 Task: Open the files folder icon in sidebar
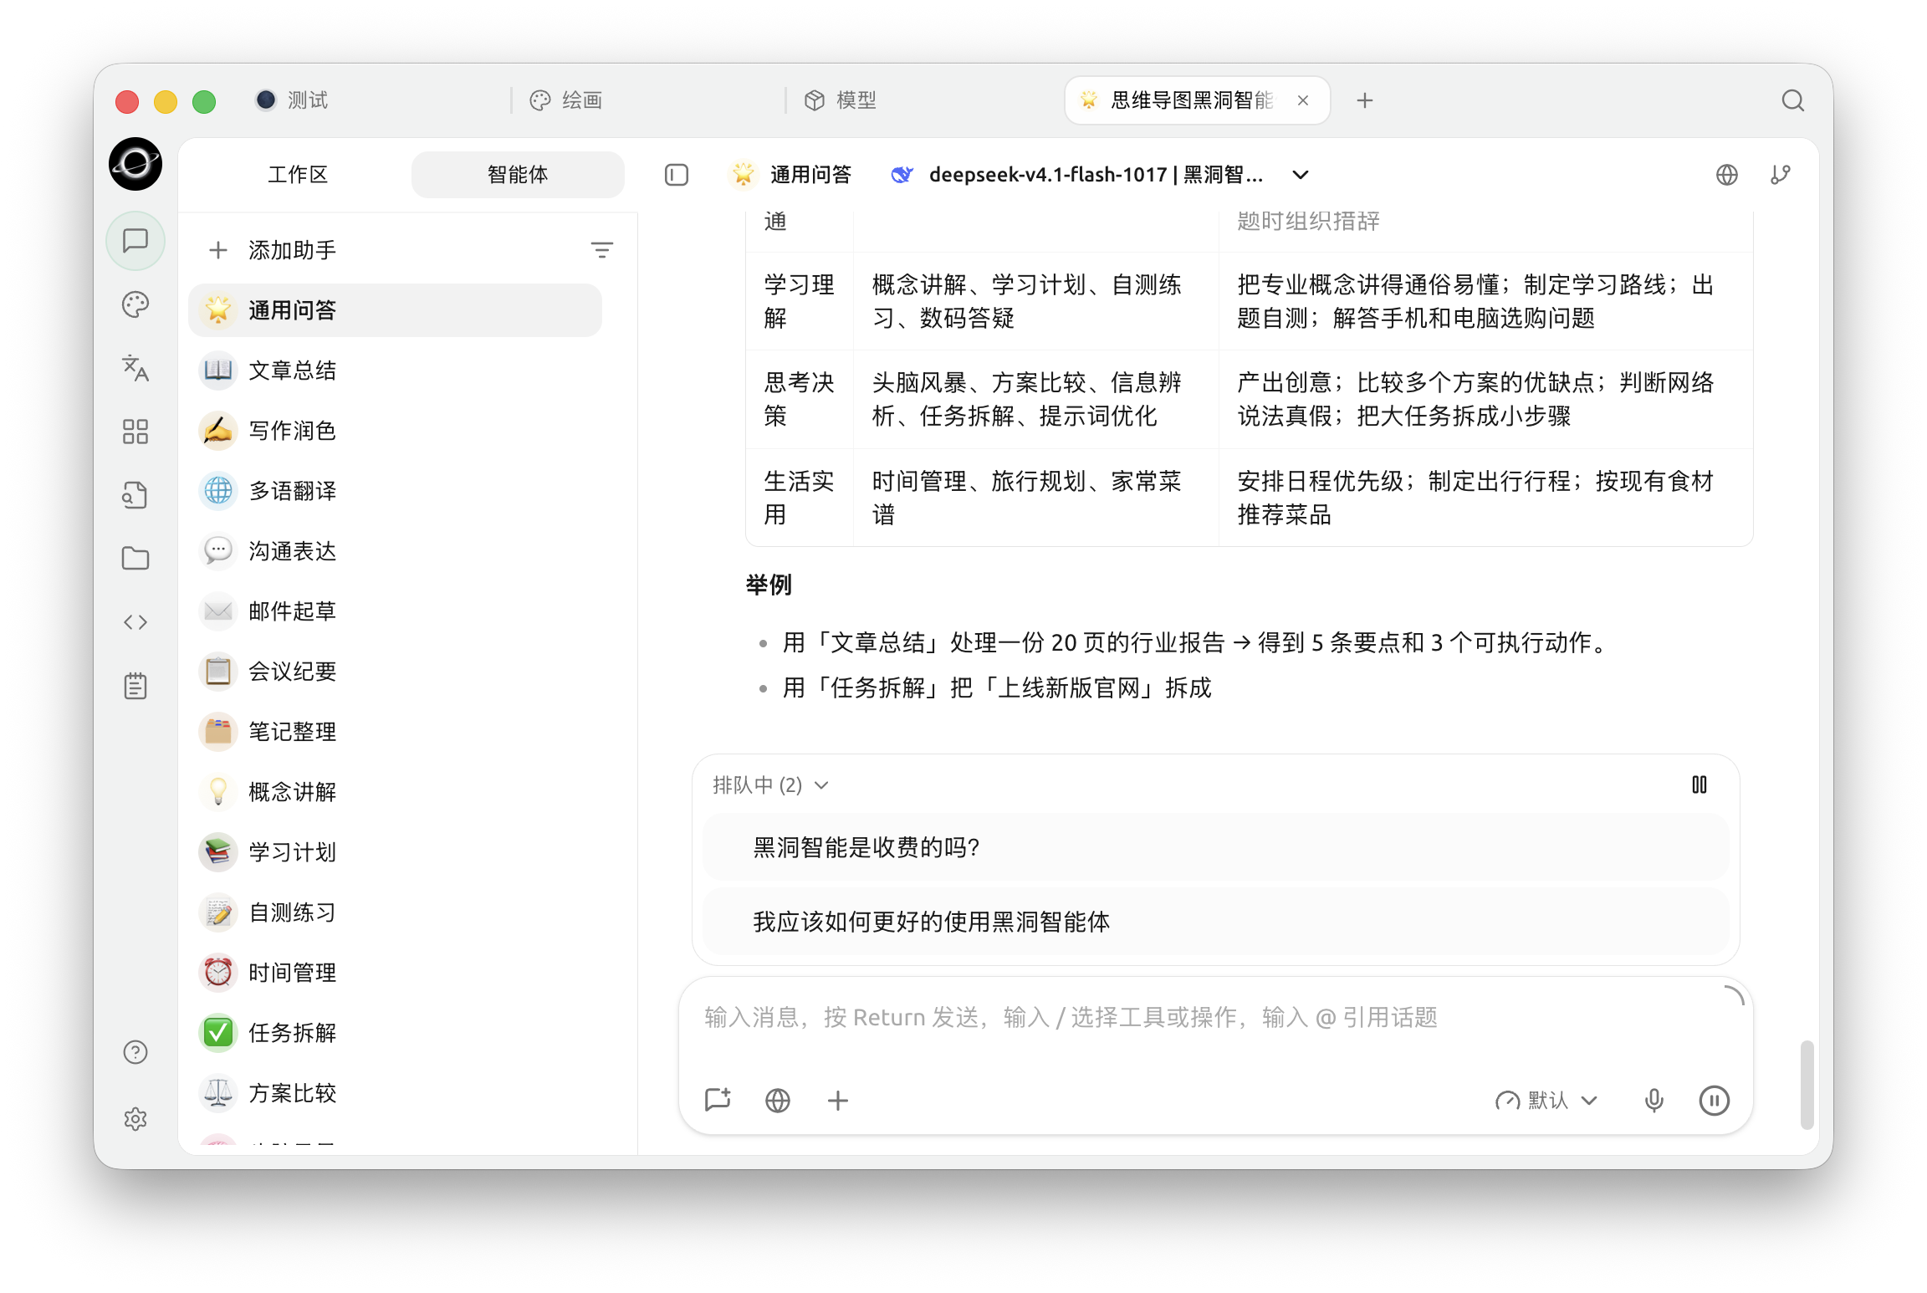[x=135, y=559]
